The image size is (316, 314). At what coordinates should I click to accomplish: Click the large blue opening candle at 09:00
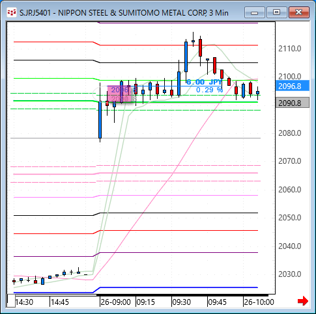(x=100, y=120)
